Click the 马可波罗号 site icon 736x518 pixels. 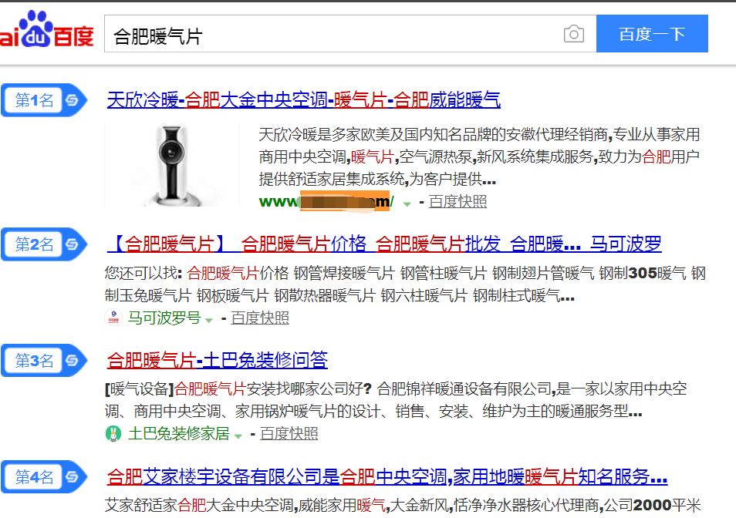coord(113,318)
